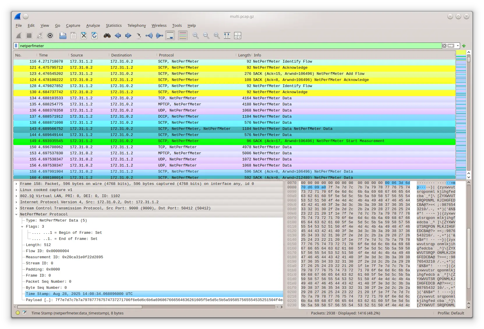Click the intelligent scrollbar color minimap
Viewport: 484px width, 329px height.
pos(461,116)
